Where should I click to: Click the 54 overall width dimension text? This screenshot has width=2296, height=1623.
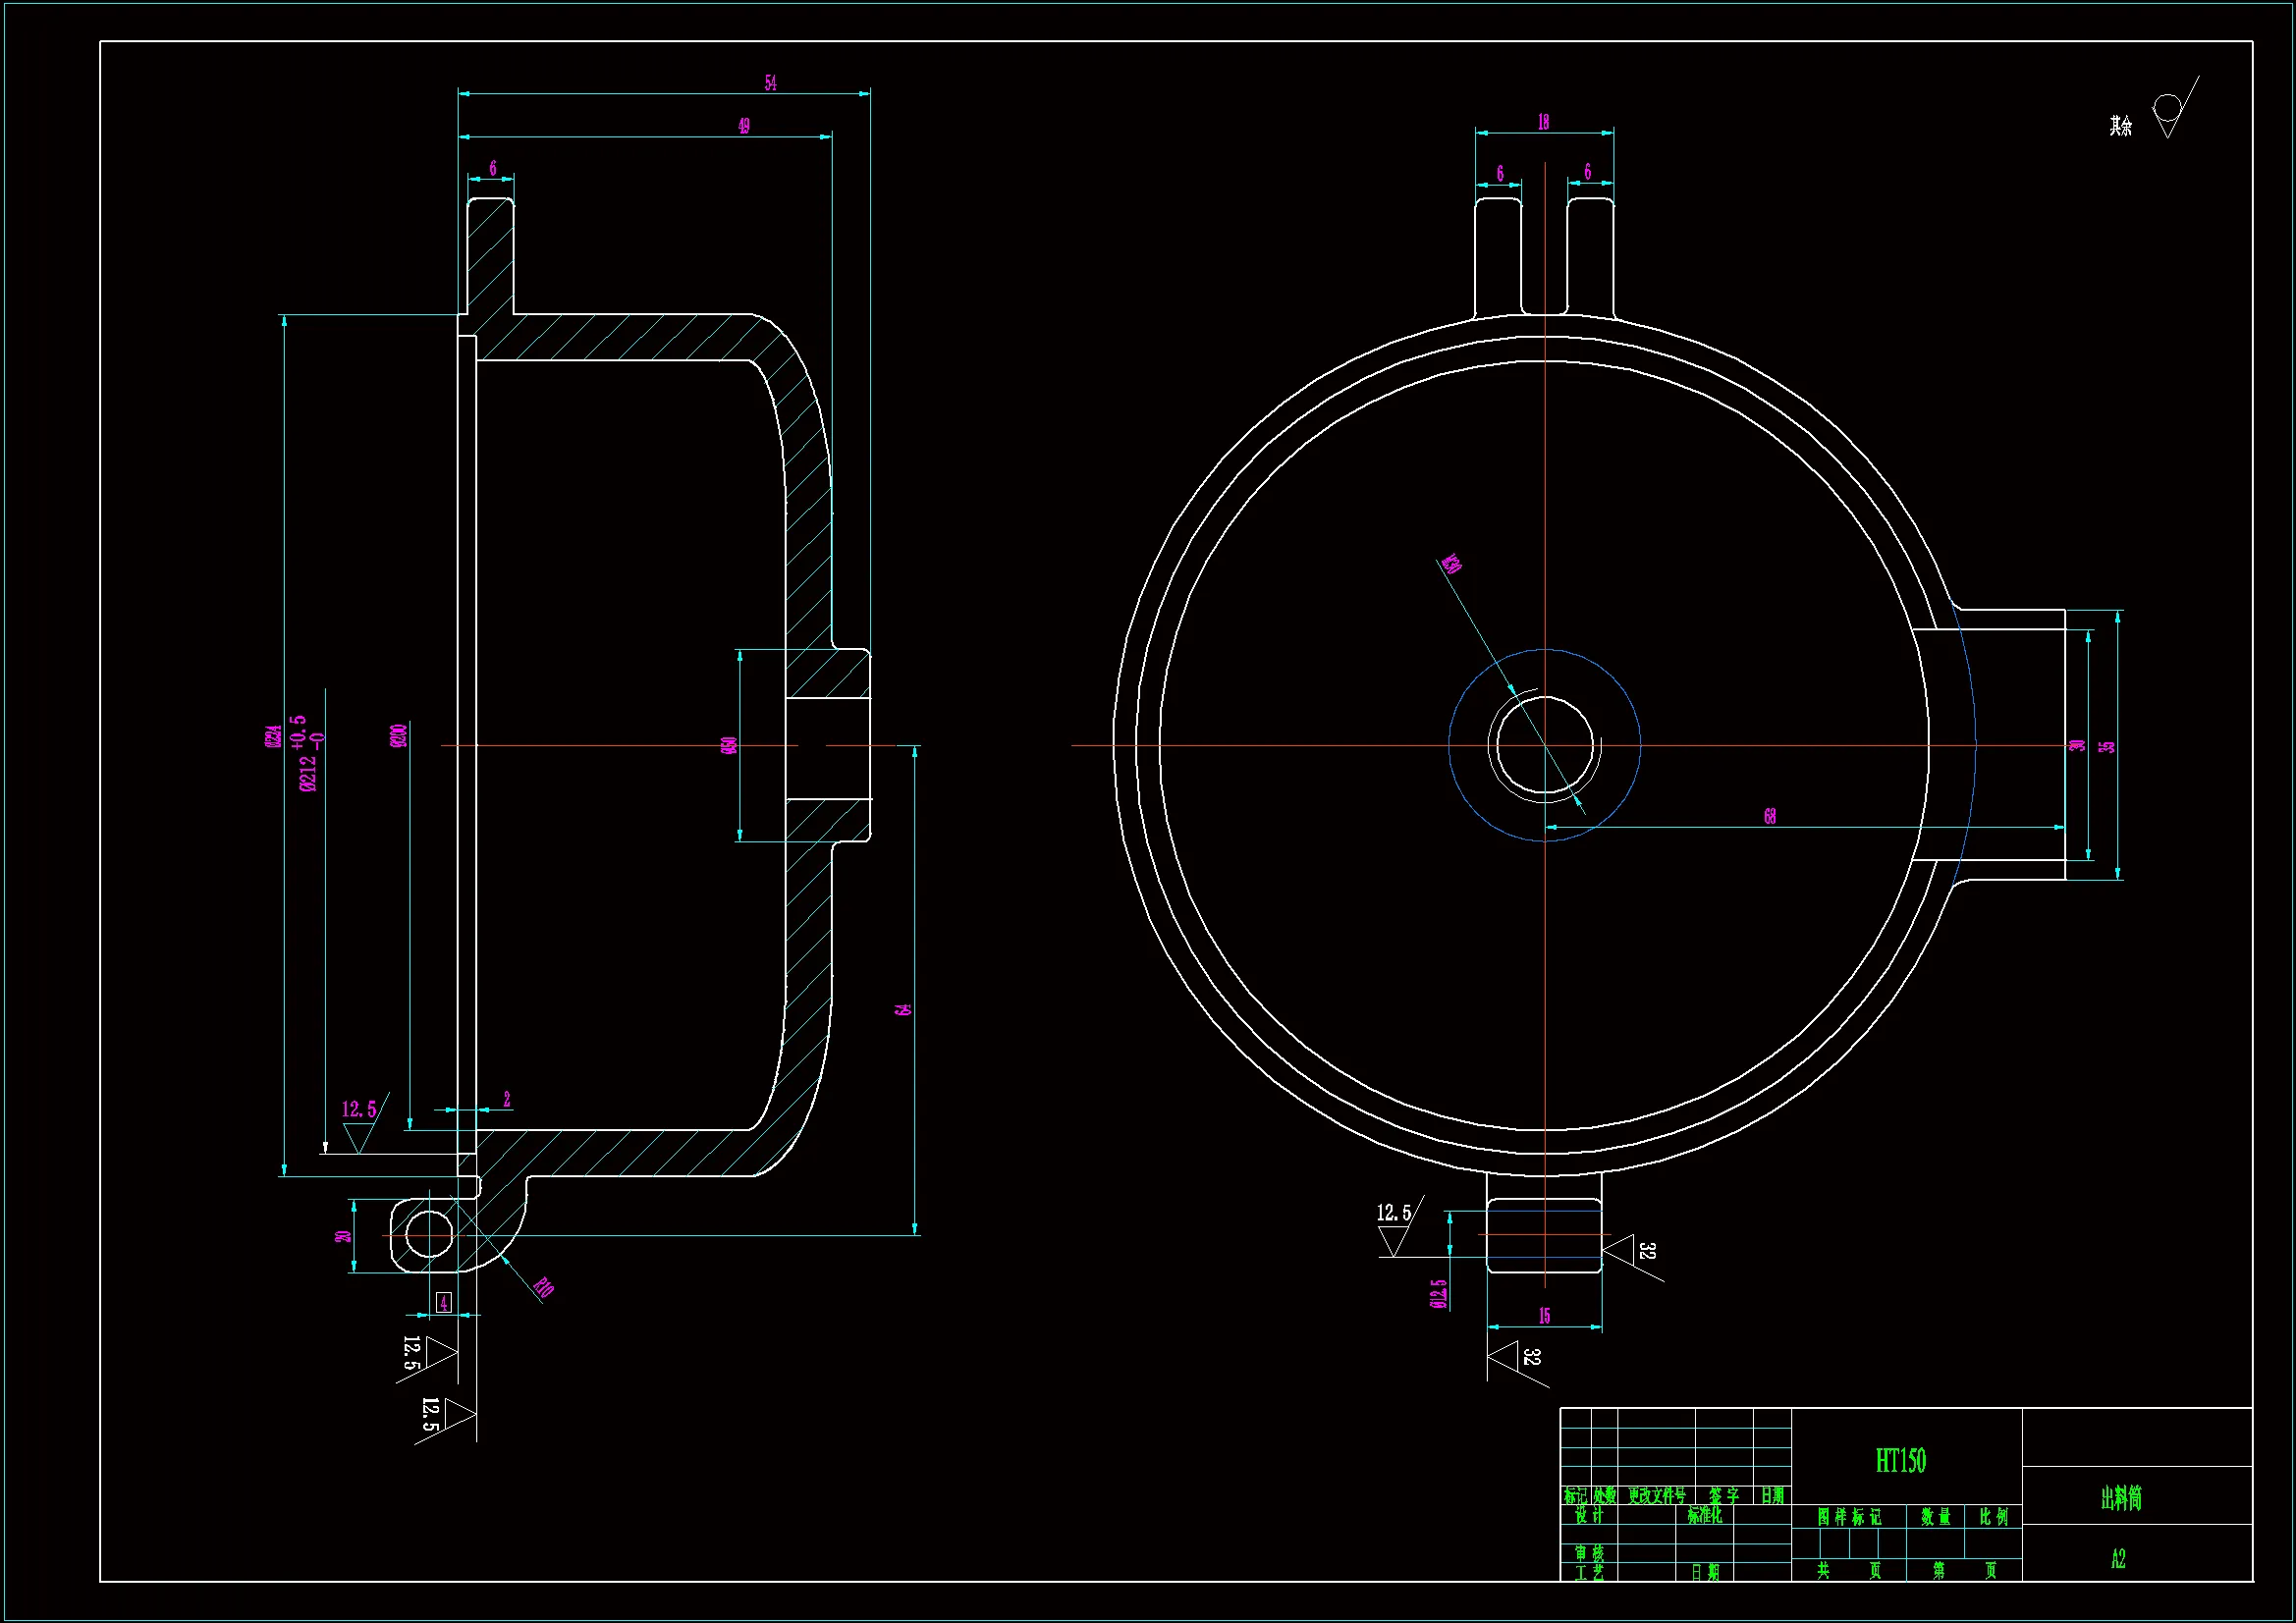(x=770, y=83)
